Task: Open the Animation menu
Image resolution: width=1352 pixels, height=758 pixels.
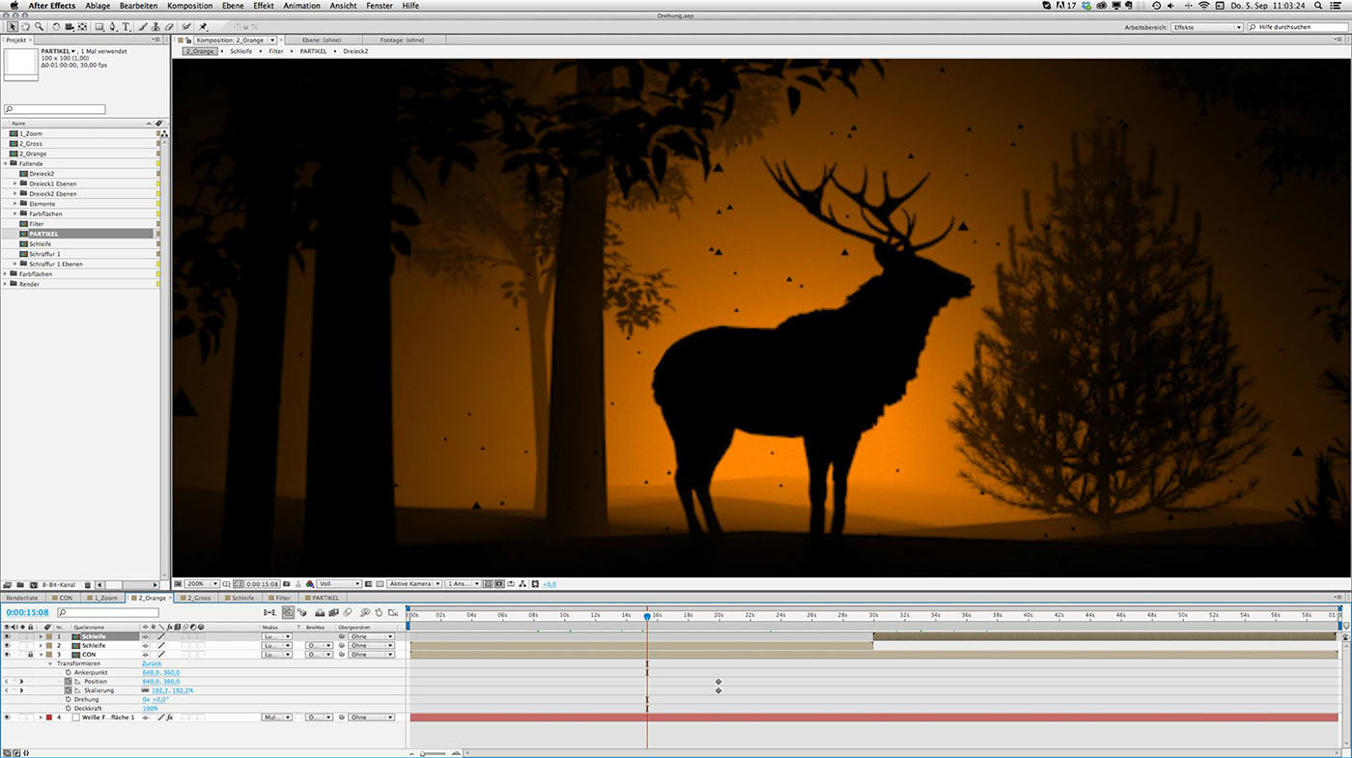Action: (301, 6)
